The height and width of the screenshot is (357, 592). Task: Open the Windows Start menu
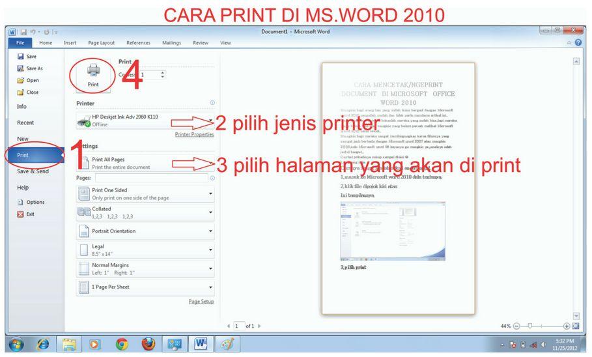pyautogui.click(x=16, y=344)
